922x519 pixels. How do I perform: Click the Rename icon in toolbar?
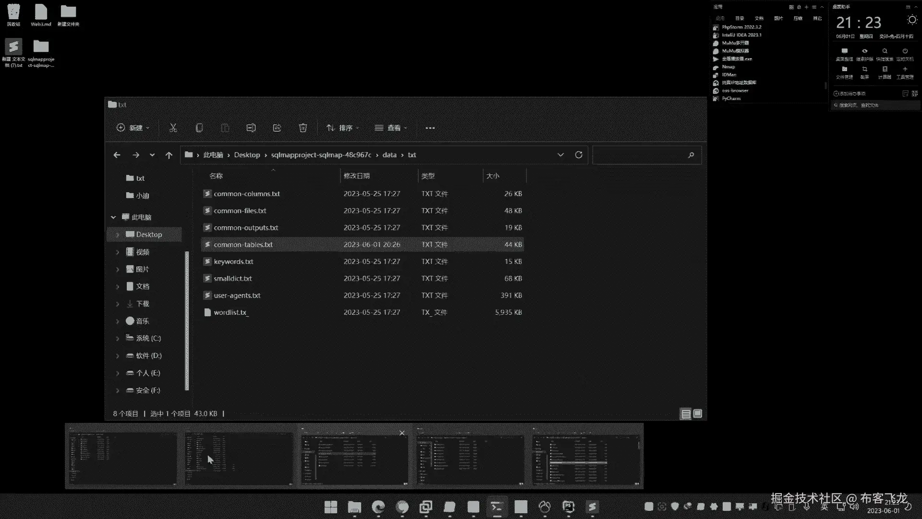251,128
